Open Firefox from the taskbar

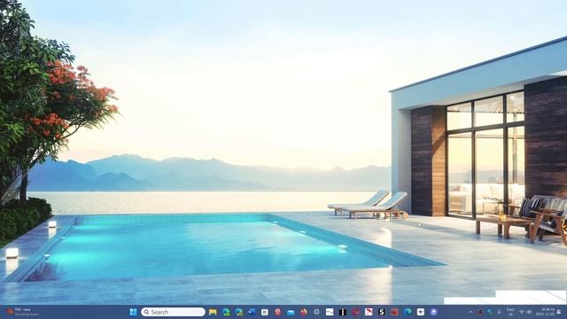point(303,312)
